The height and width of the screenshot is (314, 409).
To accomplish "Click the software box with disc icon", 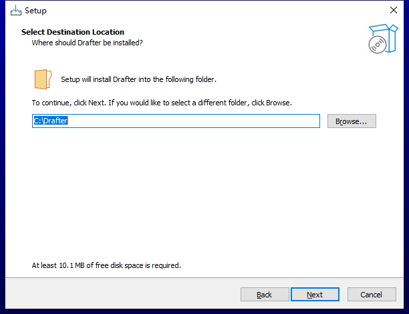I will point(383,39).
